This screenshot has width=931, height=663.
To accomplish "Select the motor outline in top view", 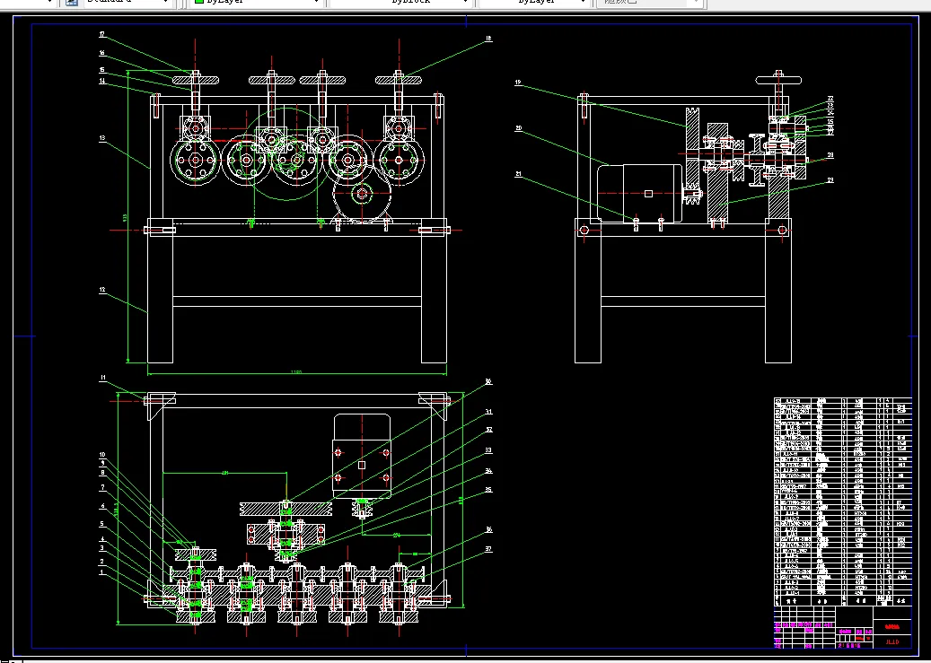I will (362, 456).
